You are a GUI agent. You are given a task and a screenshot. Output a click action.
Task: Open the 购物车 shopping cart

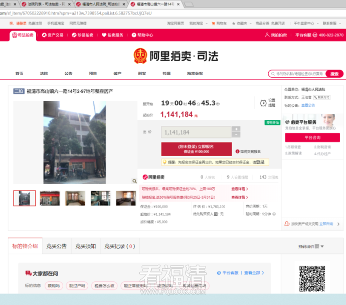219,24
